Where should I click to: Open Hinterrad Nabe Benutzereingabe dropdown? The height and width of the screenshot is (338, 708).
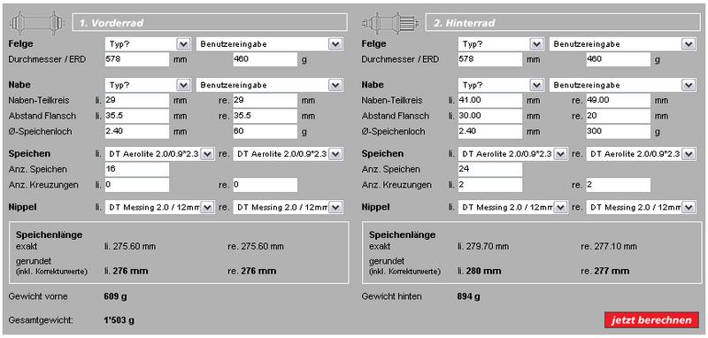(623, 85)
